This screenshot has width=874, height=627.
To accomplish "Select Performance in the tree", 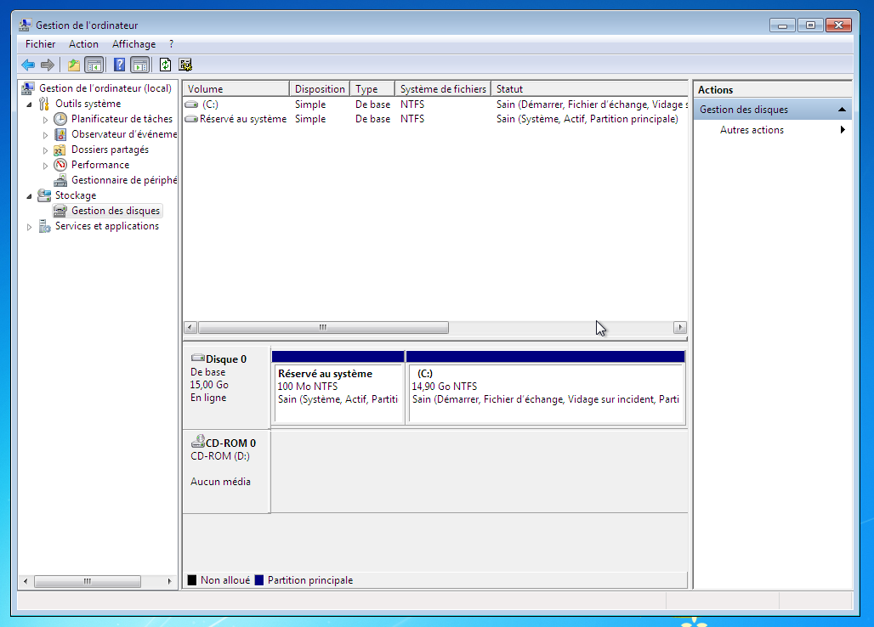I will tap(100, 165).
